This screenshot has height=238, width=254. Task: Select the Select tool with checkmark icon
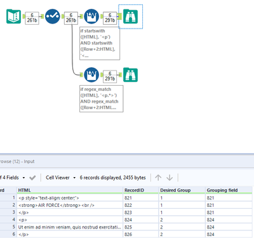pos(53,17)
